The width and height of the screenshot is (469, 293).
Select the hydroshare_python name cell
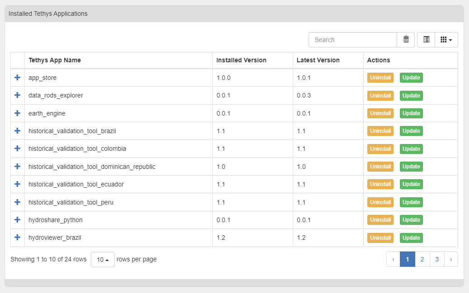(118, 220)
